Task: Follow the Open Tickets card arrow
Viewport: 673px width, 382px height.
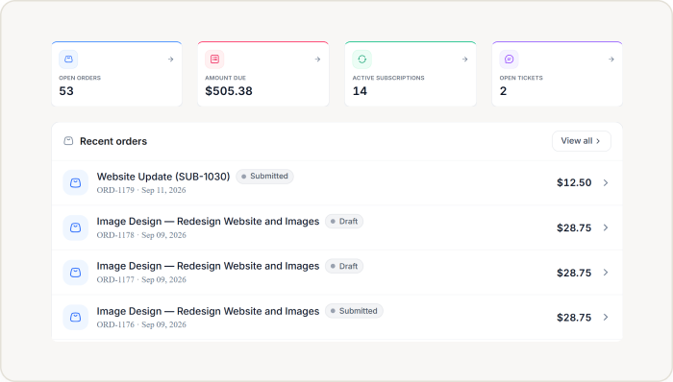Action: click(x=611, y=60)
